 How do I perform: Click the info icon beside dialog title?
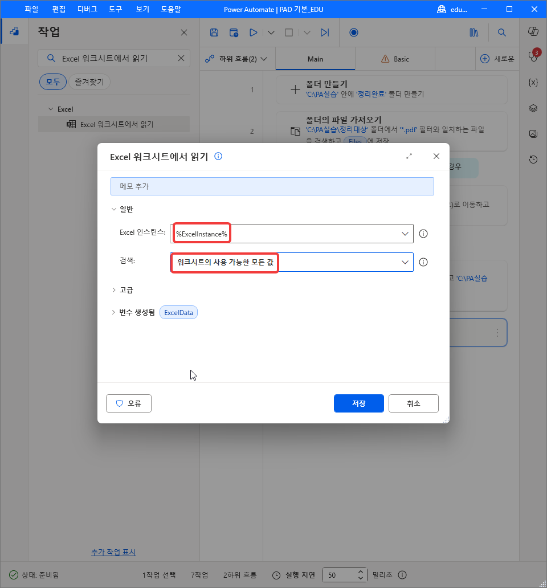click(x=218, y=156)
